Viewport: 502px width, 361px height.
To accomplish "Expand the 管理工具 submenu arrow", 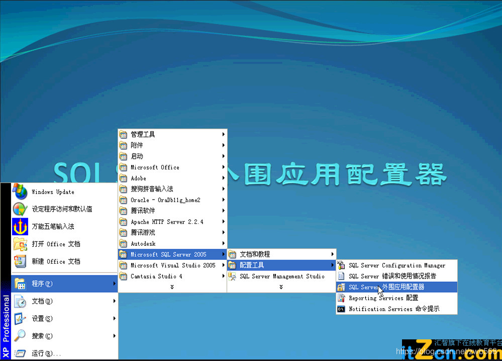I will (224, 134).
